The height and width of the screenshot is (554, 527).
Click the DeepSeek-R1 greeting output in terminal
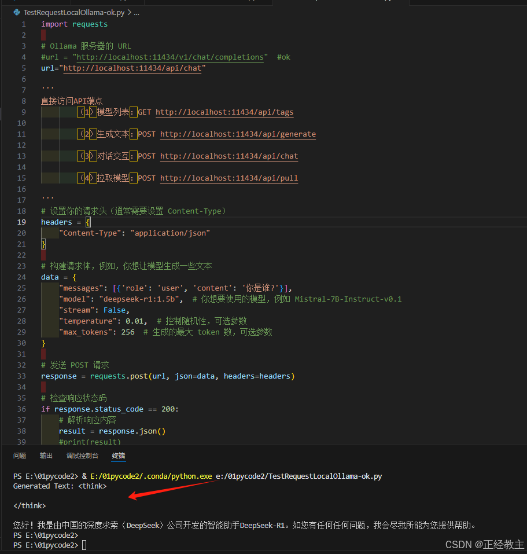click(244, 526)
